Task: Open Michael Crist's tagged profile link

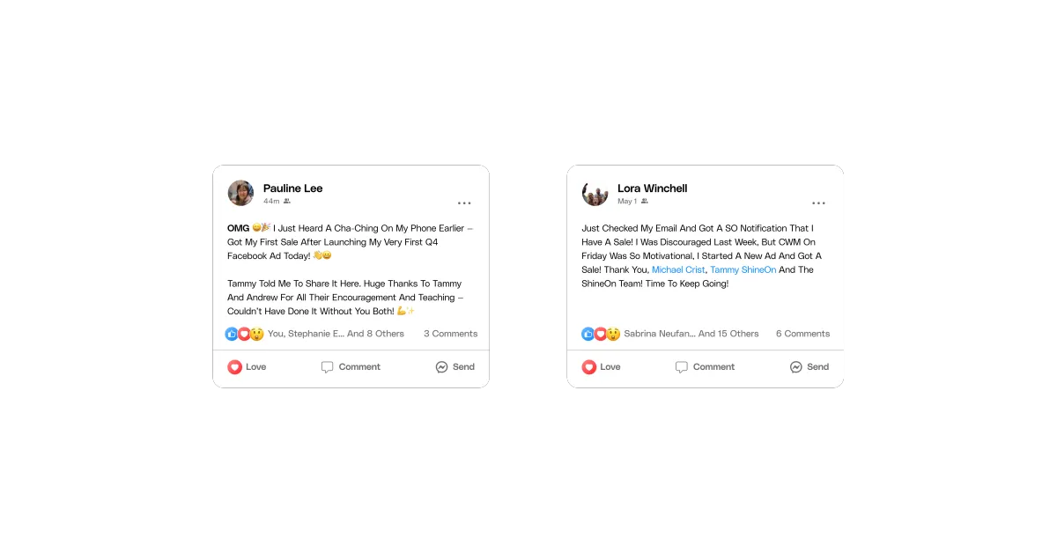Action: [x=678, y=269]
